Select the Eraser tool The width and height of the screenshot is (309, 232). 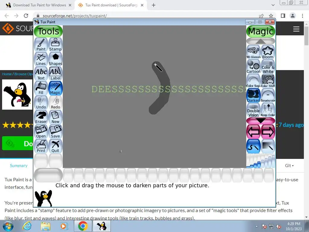41,117
